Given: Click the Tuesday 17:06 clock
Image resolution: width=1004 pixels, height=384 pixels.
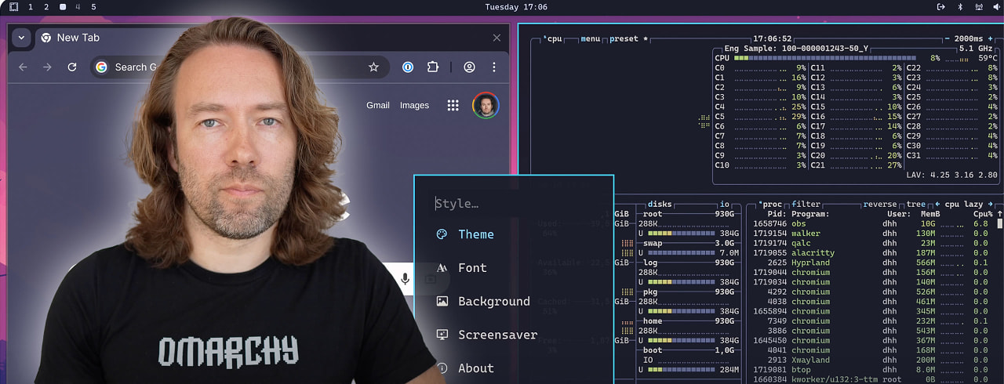Looking at the screenshot, I should pyautogui.click(x=516, y=7).
